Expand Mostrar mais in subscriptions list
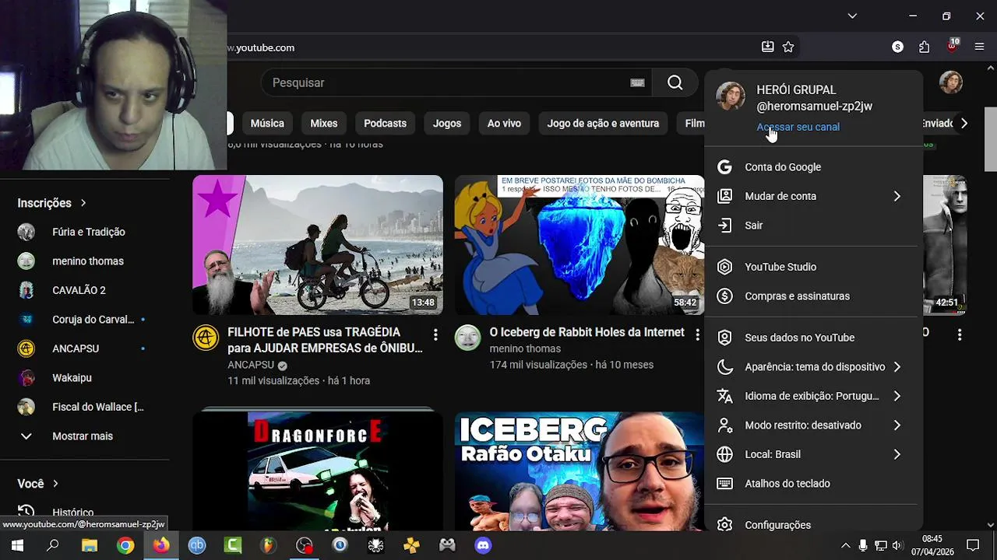 (84, 436)
